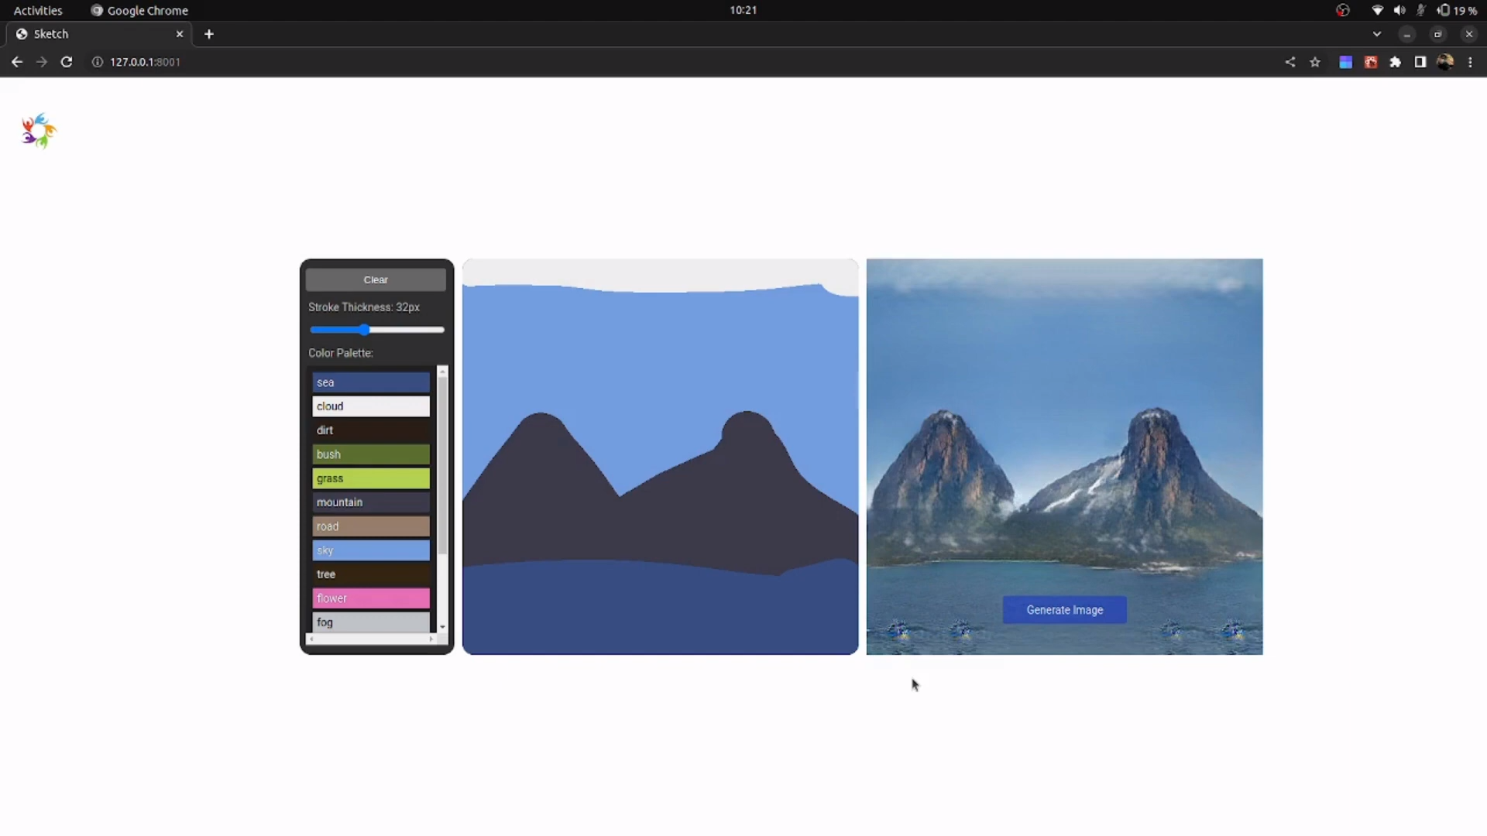This screenshot has width=1487, height=836.
Task: Open the system tray volume menu
Action: pos(1399,10)
